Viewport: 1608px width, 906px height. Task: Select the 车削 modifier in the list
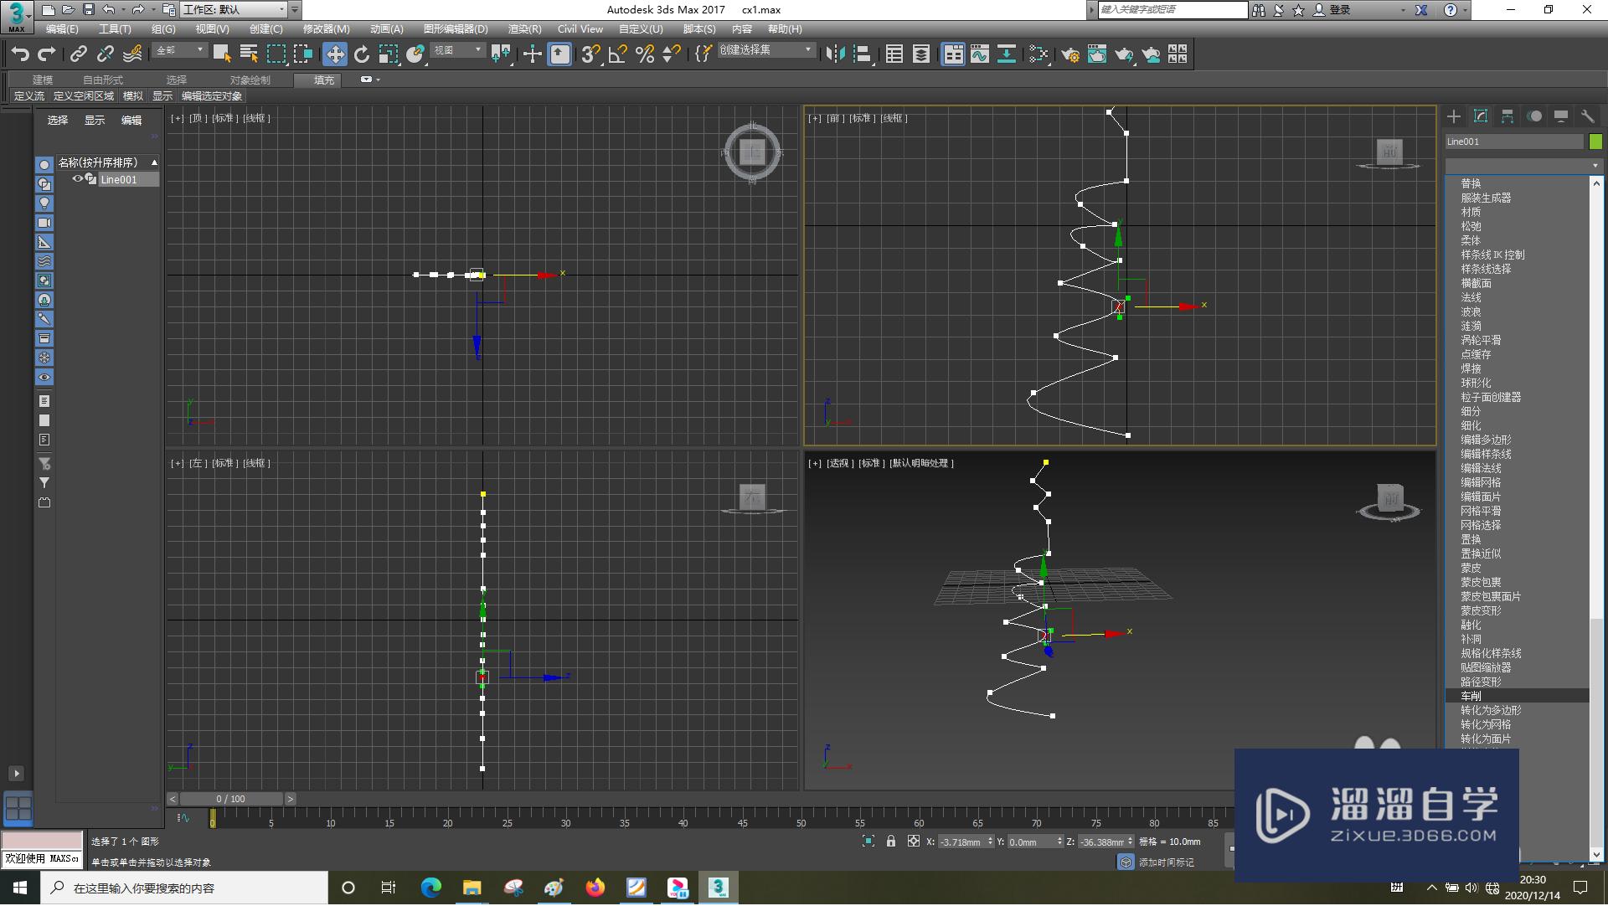tap(1517, 696)
